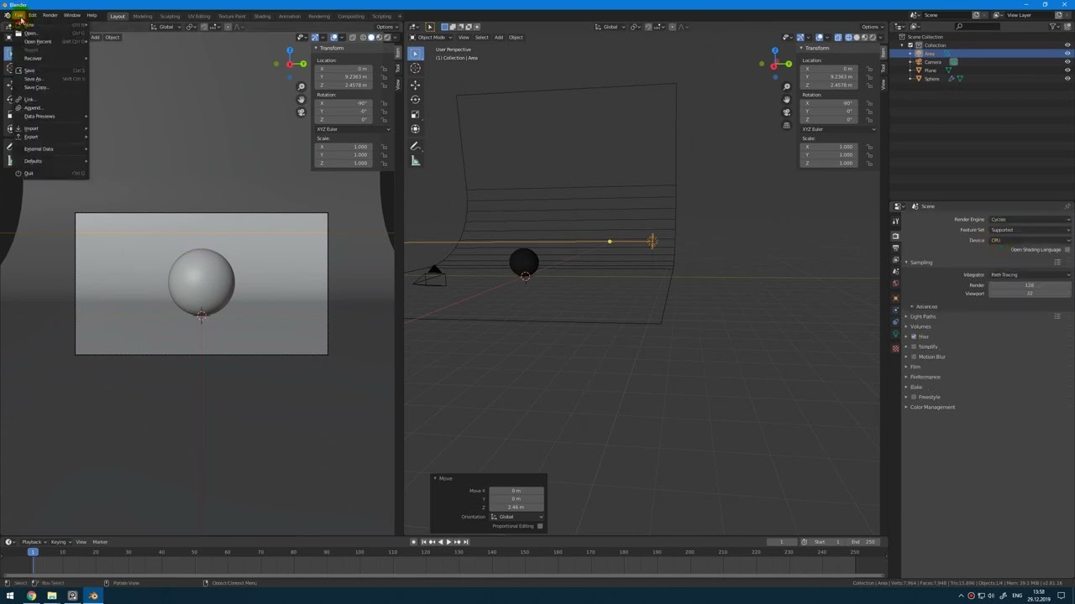This screenshot has width=1075, height=604.
Task: Open Marker menu in timeline
Action: coord(100,542)
